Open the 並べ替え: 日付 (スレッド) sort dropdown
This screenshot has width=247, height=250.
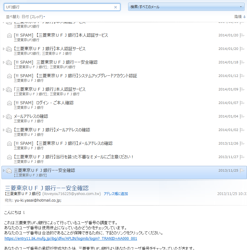[x=26, y=17]
